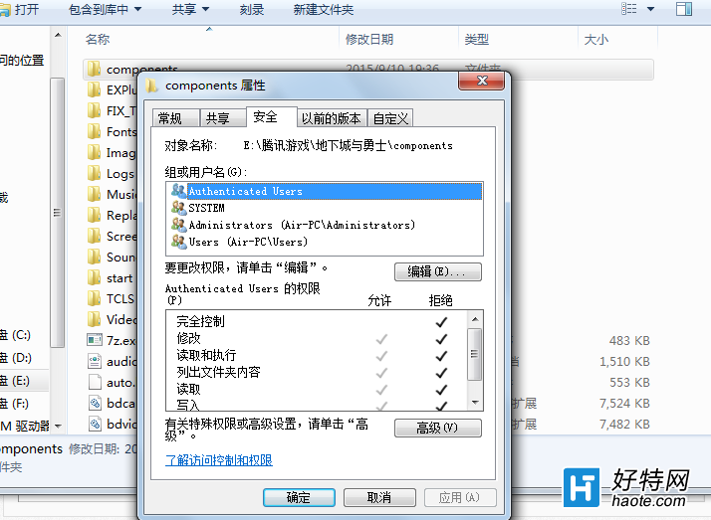Select the audio file icon
The image size is (711, 520).
pos(95,361)
